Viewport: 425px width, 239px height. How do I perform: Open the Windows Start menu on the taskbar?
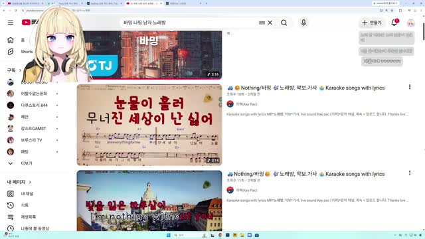pyautogui.click(x=168, y=235)
